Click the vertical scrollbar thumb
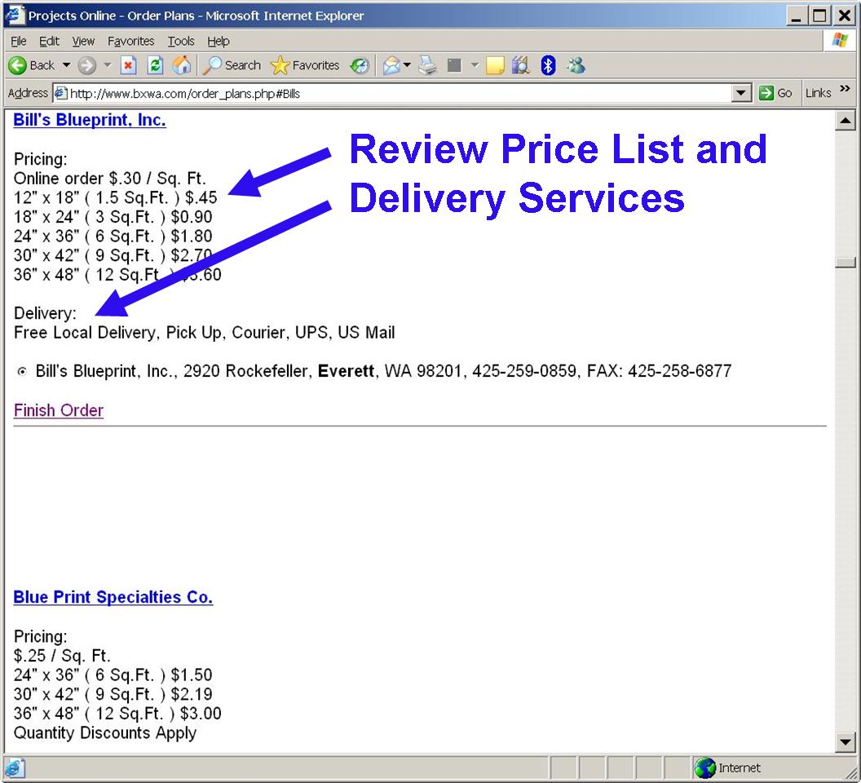This screenshot has height=783, width=861. tap(845, 262)
